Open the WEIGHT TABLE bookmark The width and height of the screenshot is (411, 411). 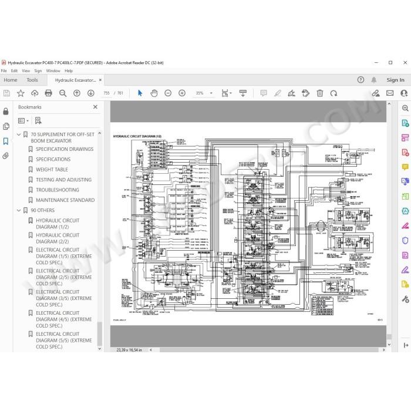[x=52, y=170]
